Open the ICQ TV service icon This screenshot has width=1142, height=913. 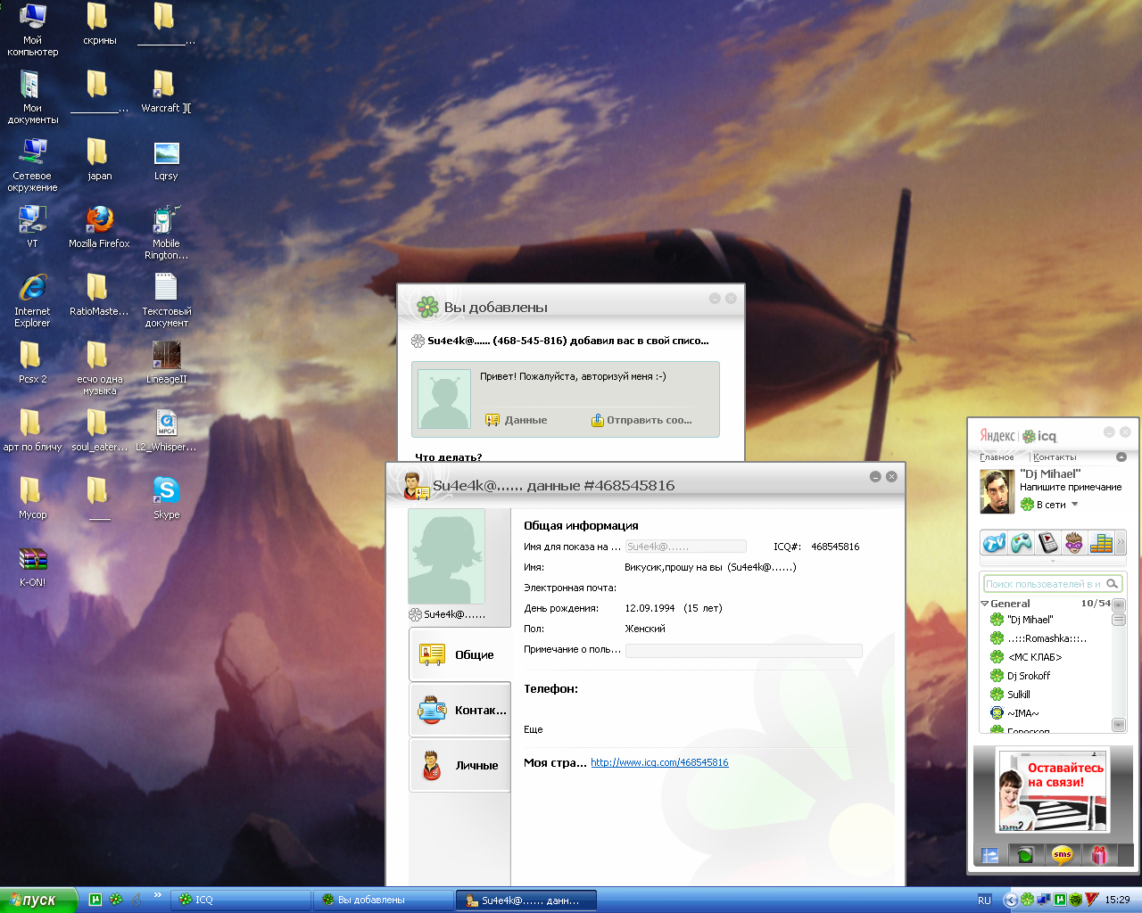click(x=994, y=542)
